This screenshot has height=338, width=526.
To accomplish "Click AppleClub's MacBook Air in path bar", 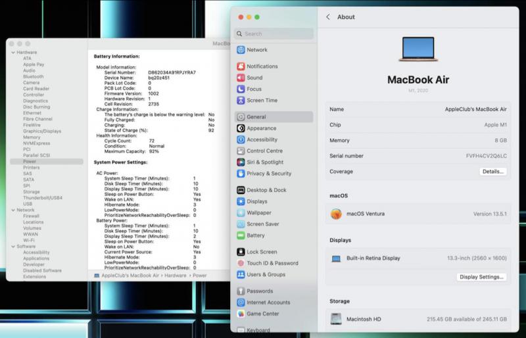I will point(130,276).
